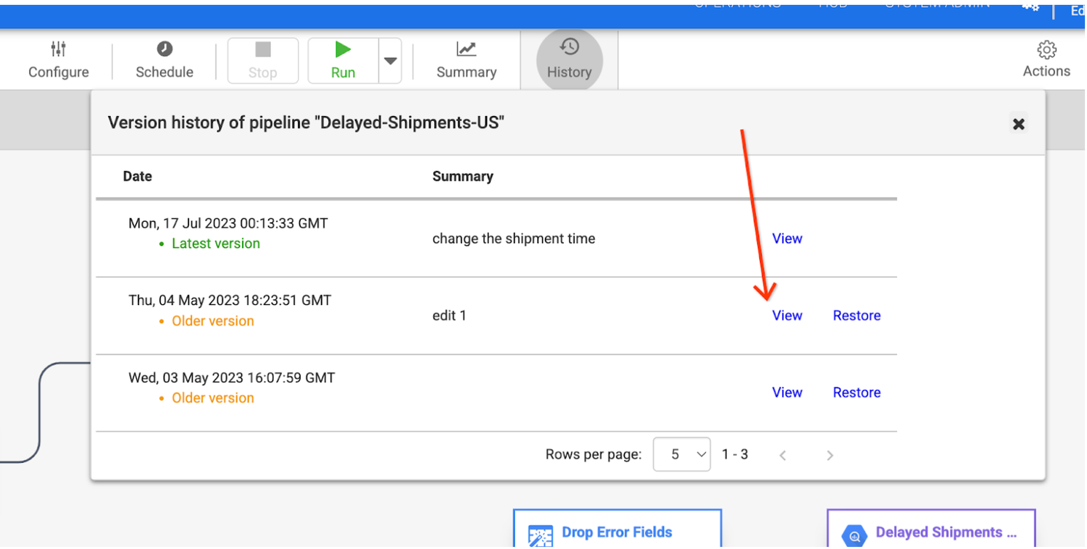The image size is (1087, 549).
Task: Restore the 04 May 2023 version
Action: [857, 315]
